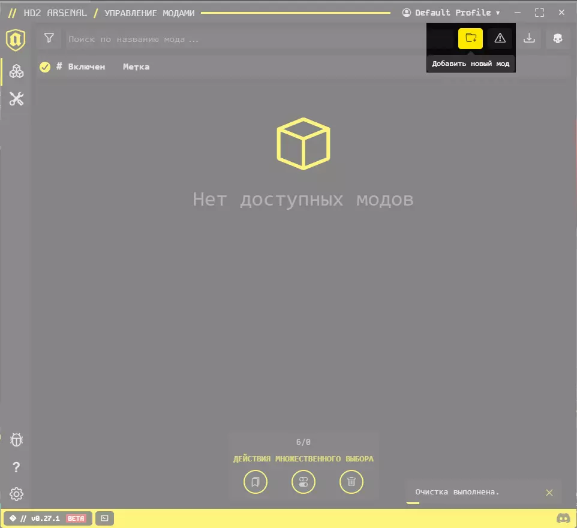Image resolution: width=577 pixels, height=528 pixels.
Task: Click the trash delete bulk action button
Action: click(351, 482)
